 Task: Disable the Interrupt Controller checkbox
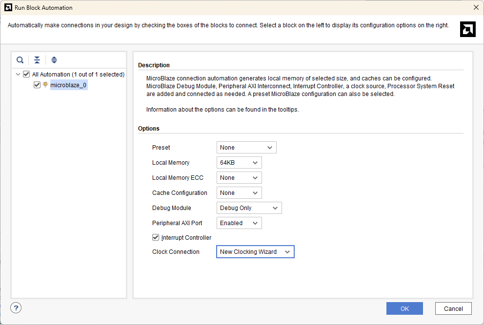pos(156,237)
